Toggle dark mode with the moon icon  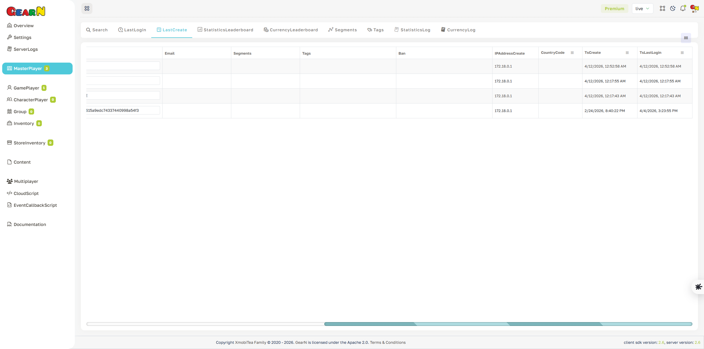point(673,8)
